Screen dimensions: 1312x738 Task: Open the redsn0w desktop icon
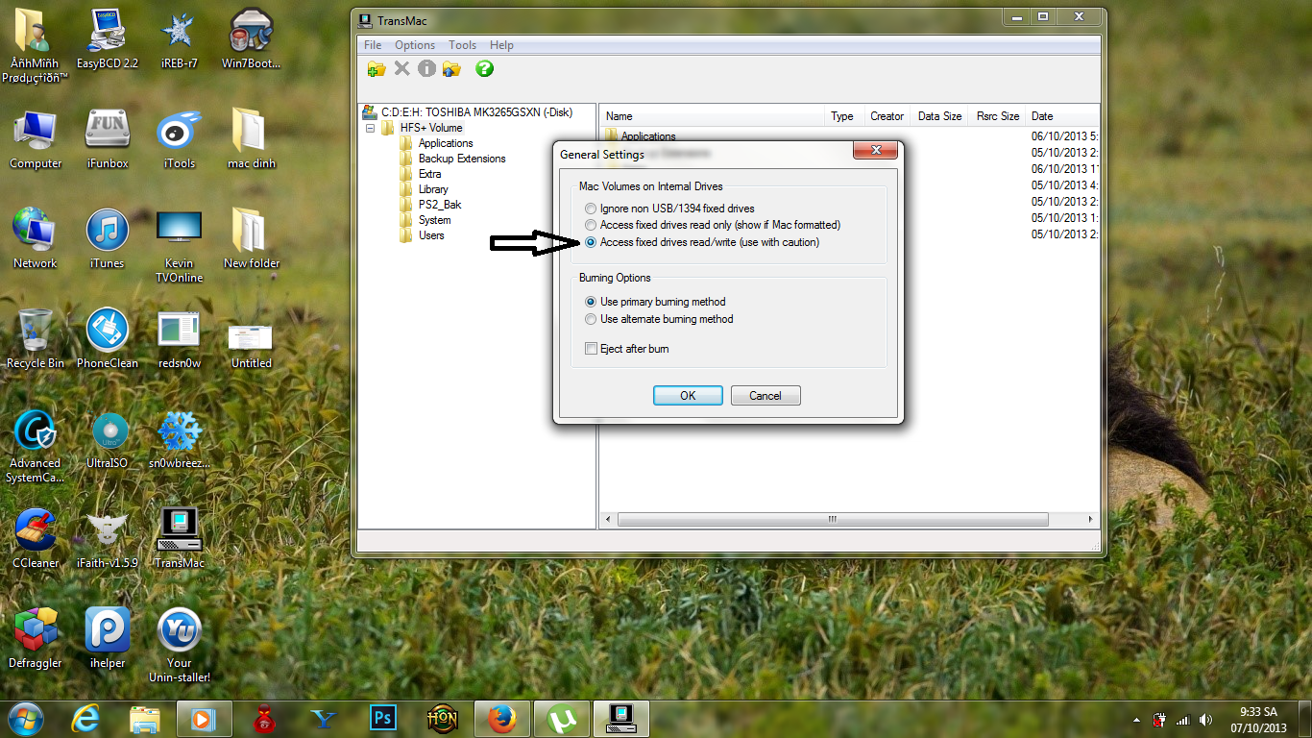179,338
